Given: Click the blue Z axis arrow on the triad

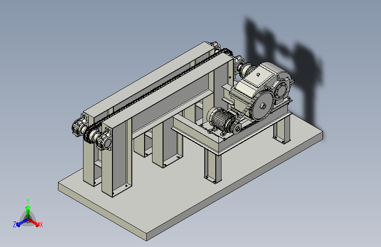Looking at the screenshot, I should pyautogui.click(x=22, y=223).
